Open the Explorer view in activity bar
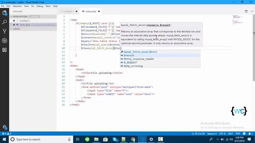255x143 pixels. (x=4, y=13)
